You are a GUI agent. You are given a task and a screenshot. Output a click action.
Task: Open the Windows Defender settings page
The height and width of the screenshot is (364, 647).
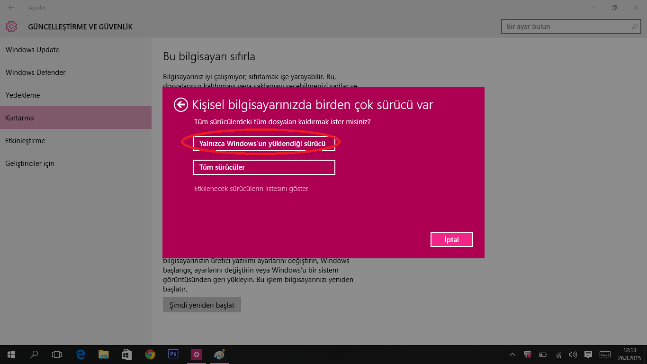76,73
